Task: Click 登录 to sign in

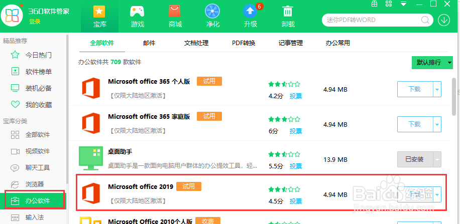Action: [35, 22]
